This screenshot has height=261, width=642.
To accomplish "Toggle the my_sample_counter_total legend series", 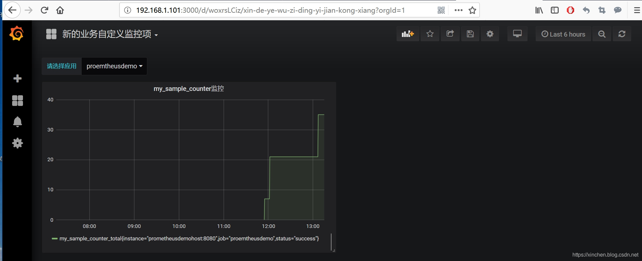I will pos(189,238).
